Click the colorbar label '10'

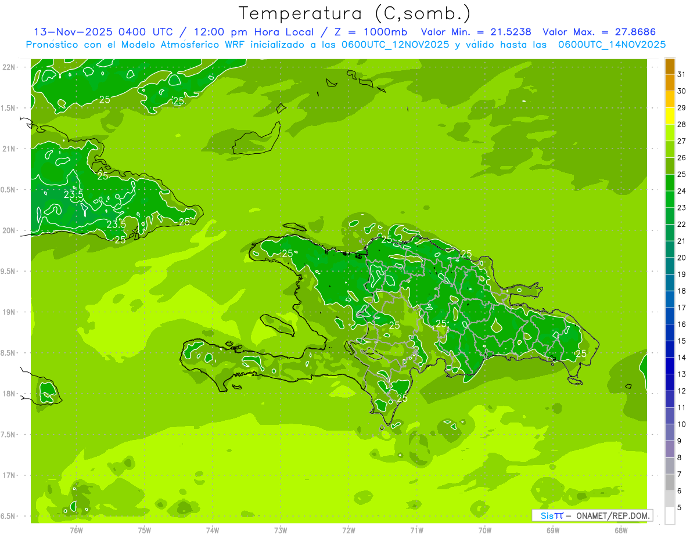[x=682, y=424]
